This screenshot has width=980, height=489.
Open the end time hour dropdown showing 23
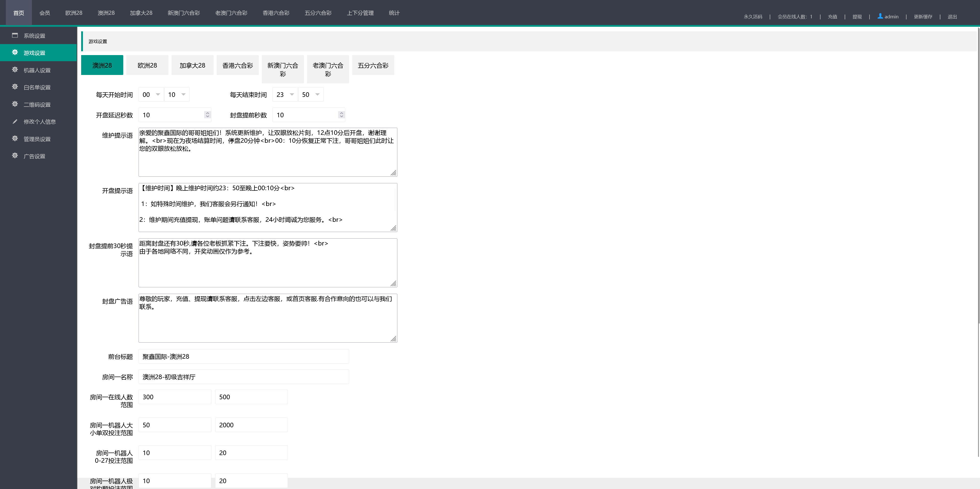pos(285,95)
